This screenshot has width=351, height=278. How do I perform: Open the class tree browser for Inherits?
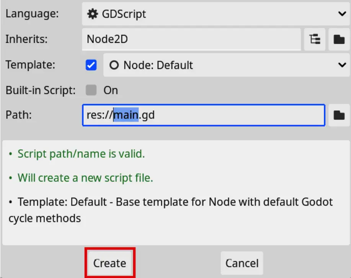point(315,39)
